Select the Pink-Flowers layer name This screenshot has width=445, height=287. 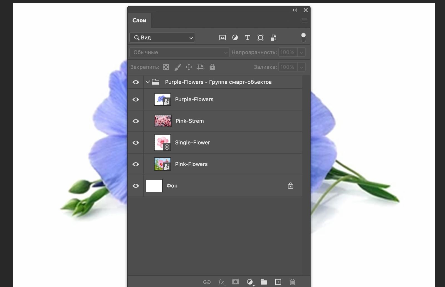point(191,164)
